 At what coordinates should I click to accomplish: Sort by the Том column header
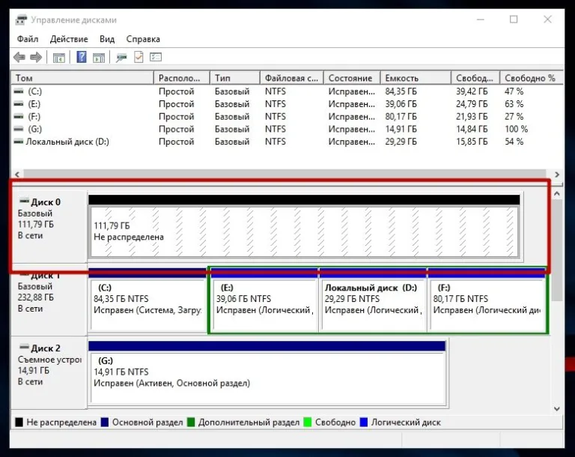pos(82,78)
